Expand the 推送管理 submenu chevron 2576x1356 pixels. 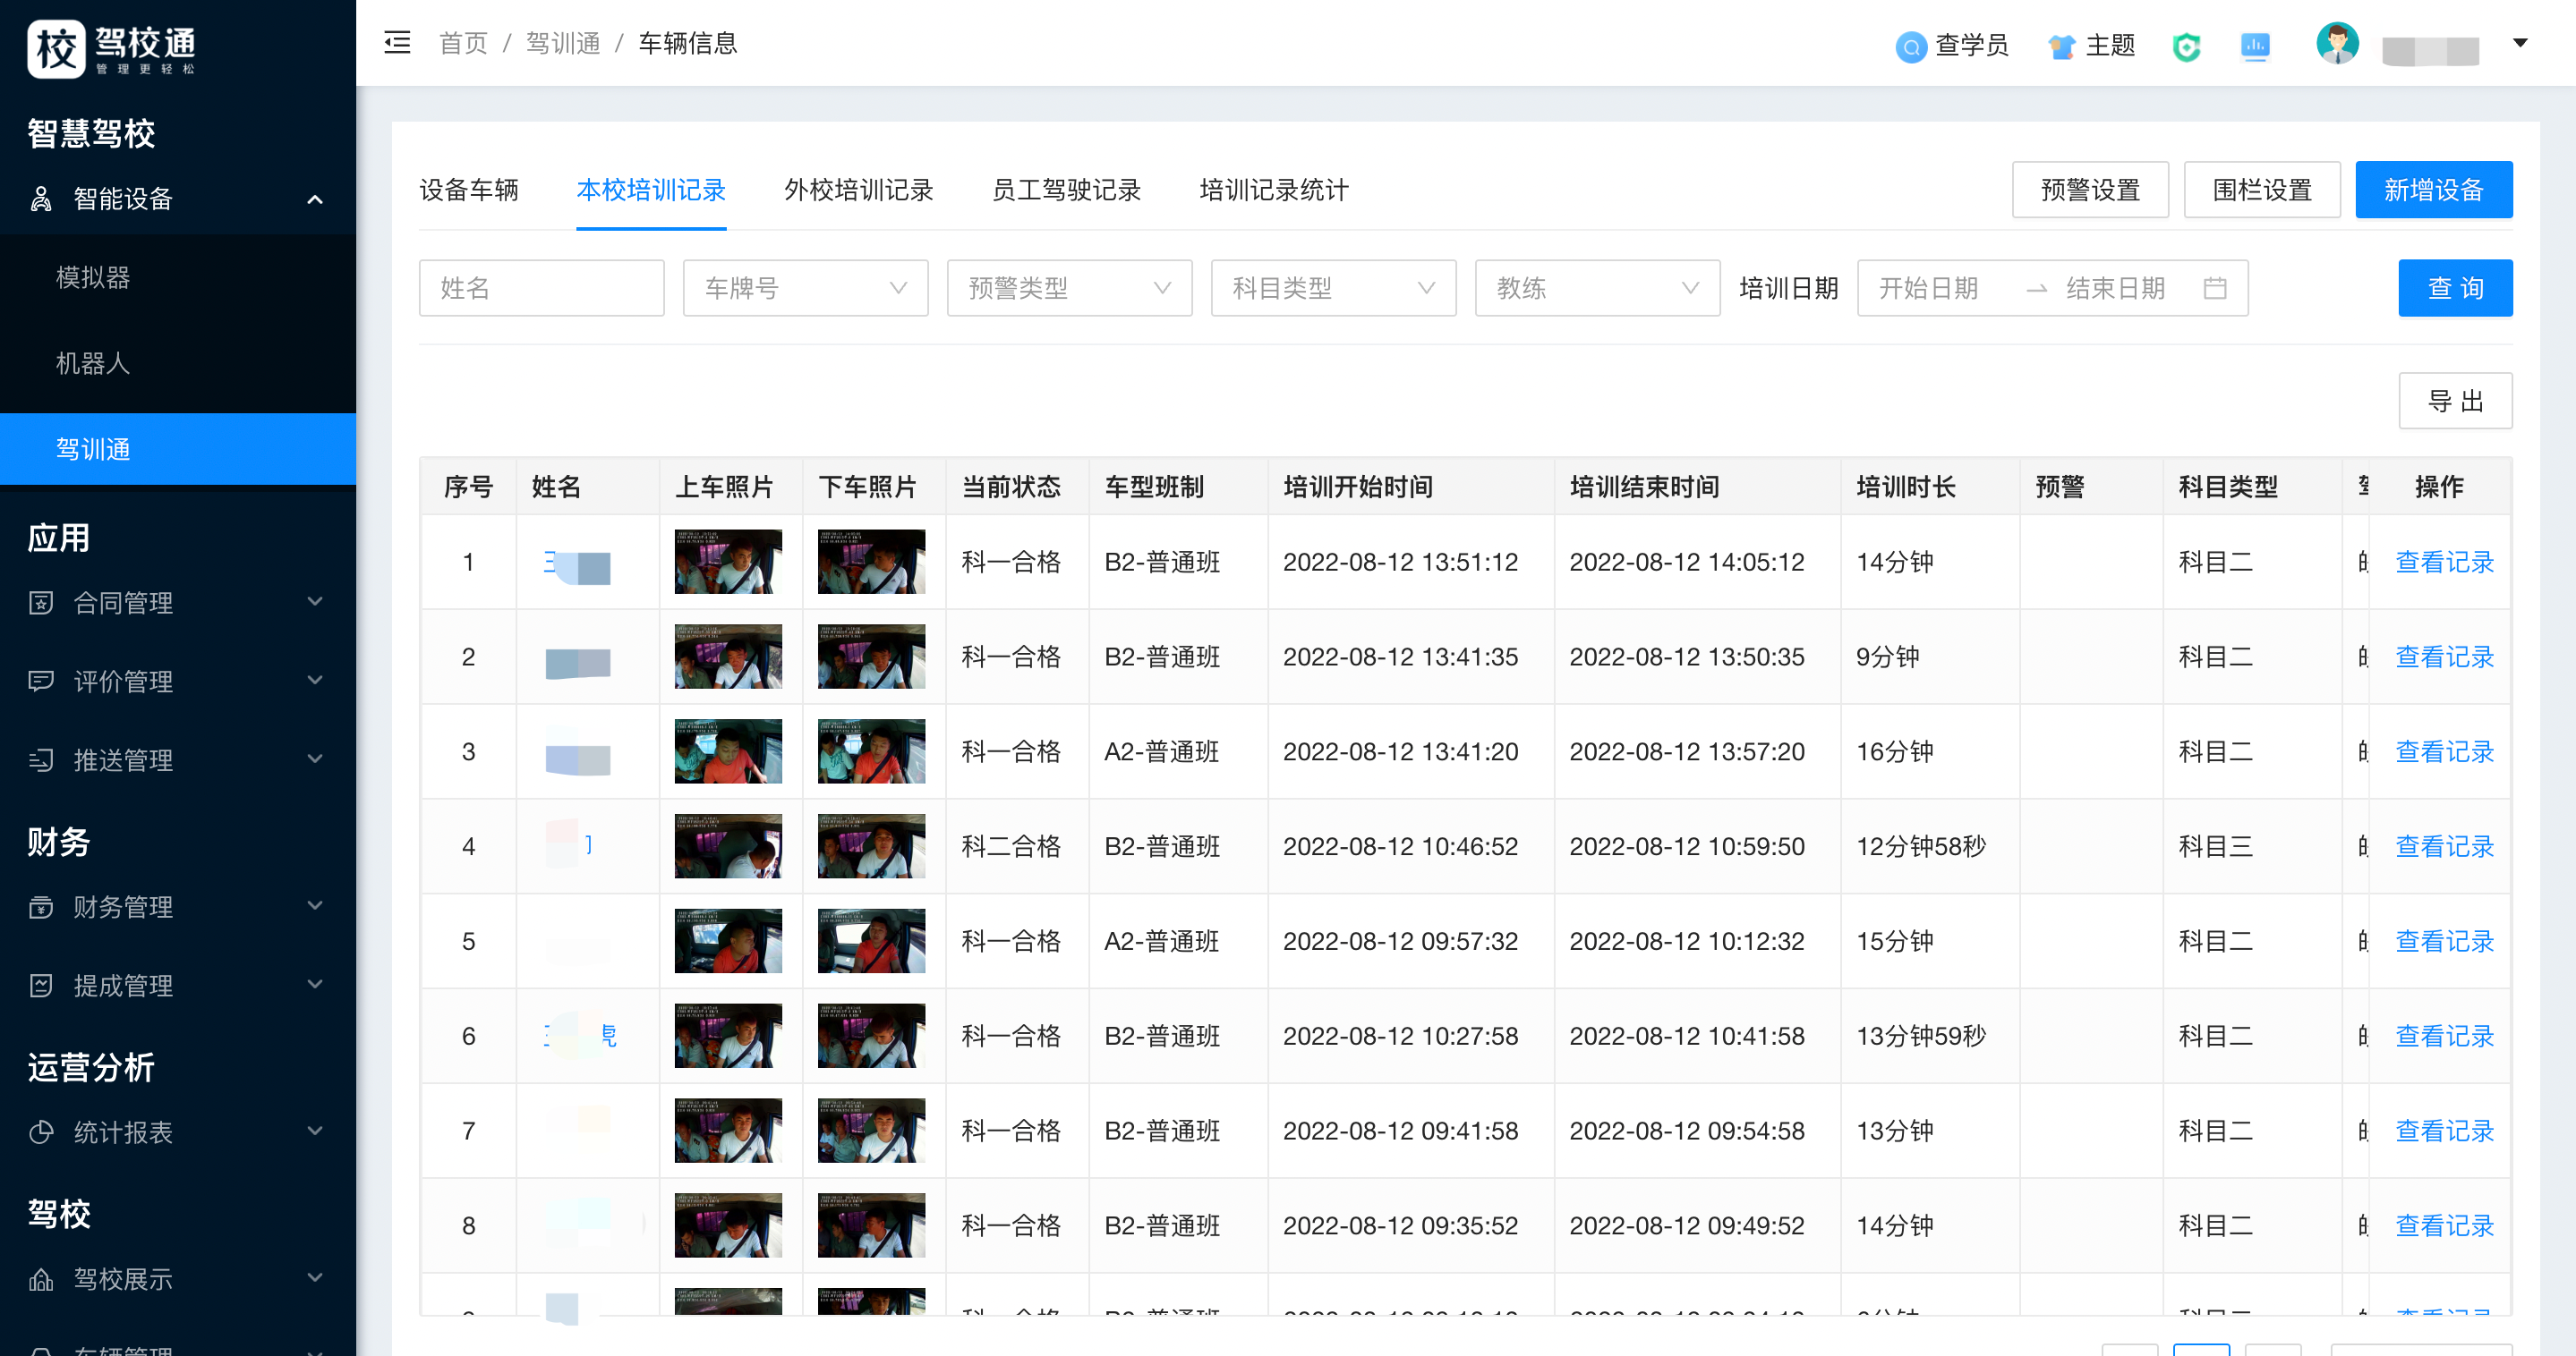click(x=315, y=759)
